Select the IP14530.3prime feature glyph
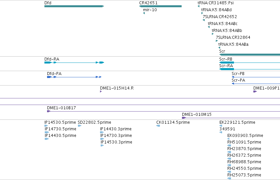 coord(102,145)
